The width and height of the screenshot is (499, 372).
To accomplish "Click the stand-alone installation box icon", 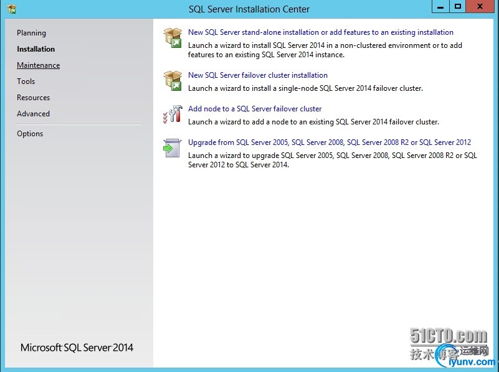I will (x=173, y=38).
